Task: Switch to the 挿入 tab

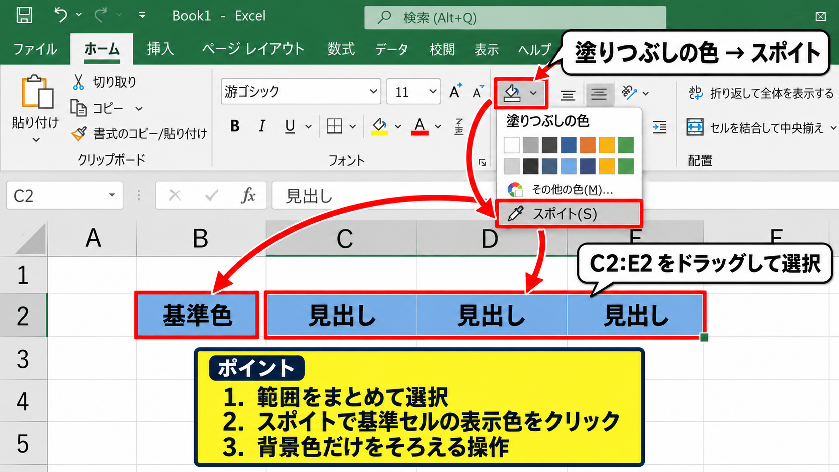Action: point(160,49)
